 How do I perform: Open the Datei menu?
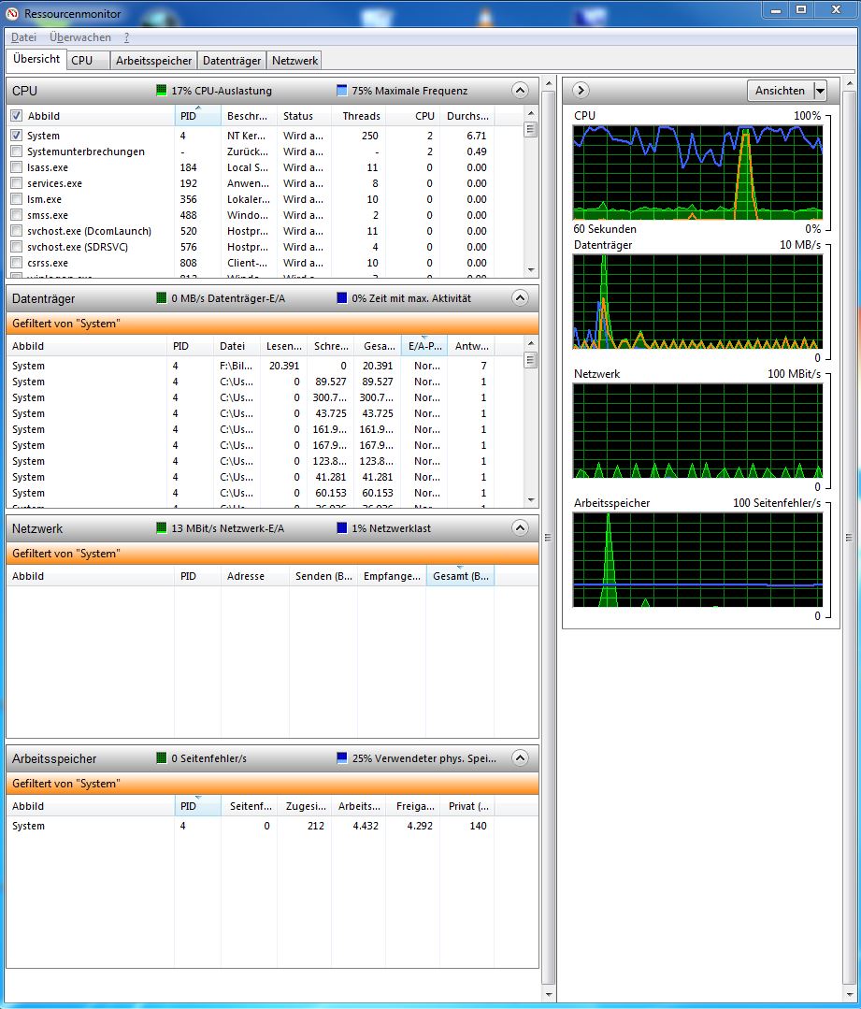(x=23, y=37)
